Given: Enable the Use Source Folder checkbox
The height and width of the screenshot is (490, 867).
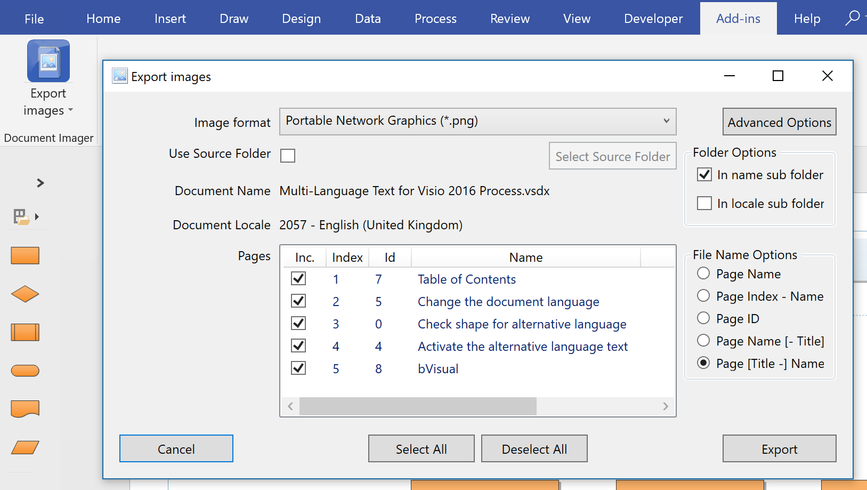Looking at the screenshot, I should [x=288, y=155].
